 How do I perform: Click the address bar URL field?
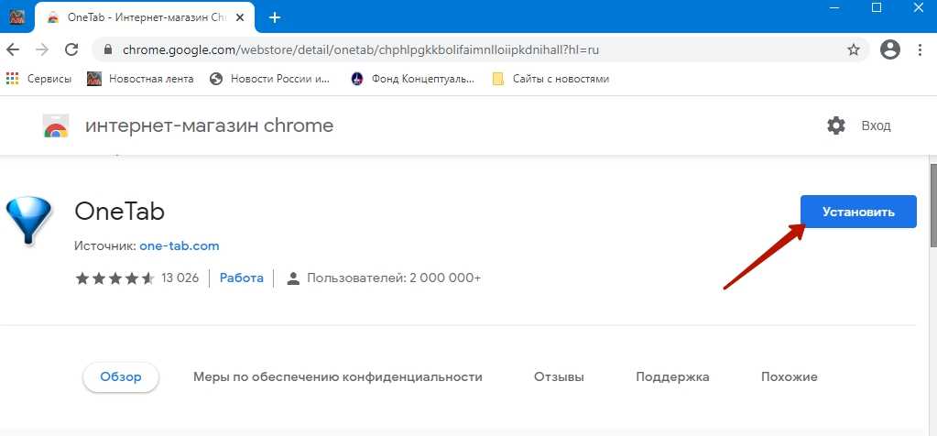tap(458, 49)
